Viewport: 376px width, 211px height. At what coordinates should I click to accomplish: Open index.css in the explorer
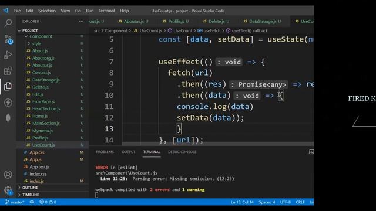(38, 174)
